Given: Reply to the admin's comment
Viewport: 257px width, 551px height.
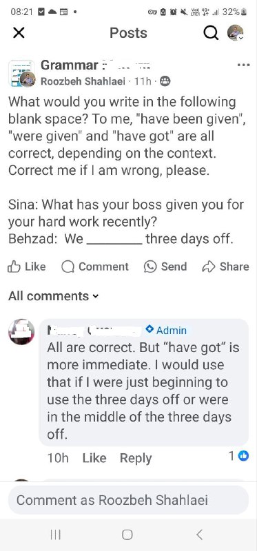Looking at the screenshot, I should tap(136, 458).
